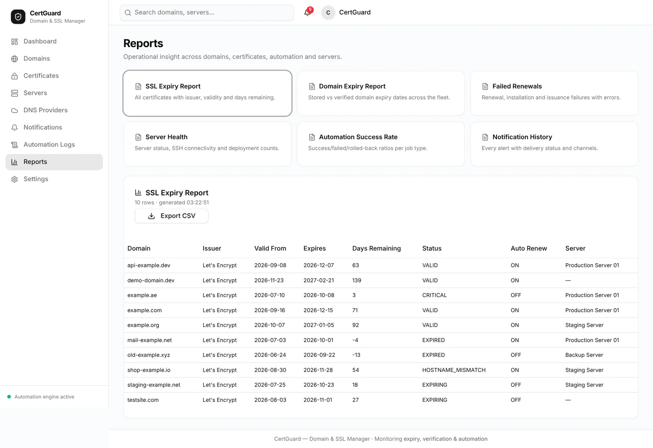Image resolution: width=653 pixels, height=448 pixels.
Task: Click the Reports bar chart icon in sidebar
Action: [x=15, y=162]
